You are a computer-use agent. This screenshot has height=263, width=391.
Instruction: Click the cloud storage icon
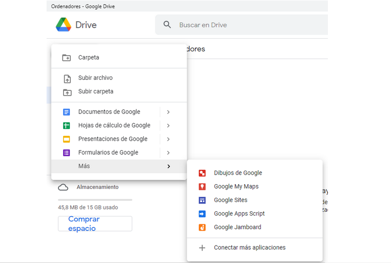tap(63, 187)
